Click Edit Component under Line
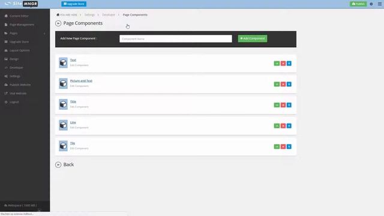384x216 pixels. [79, 128]
